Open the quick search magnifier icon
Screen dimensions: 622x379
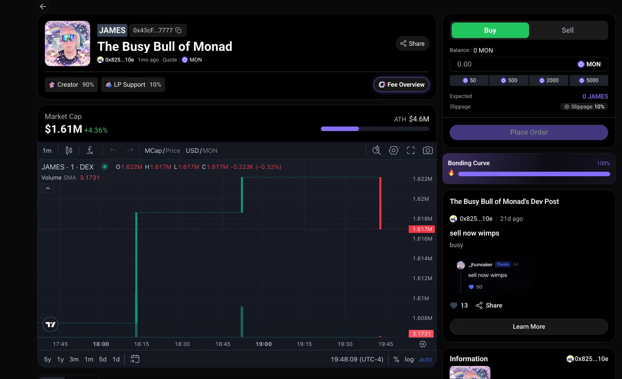(x=376, y=150)
